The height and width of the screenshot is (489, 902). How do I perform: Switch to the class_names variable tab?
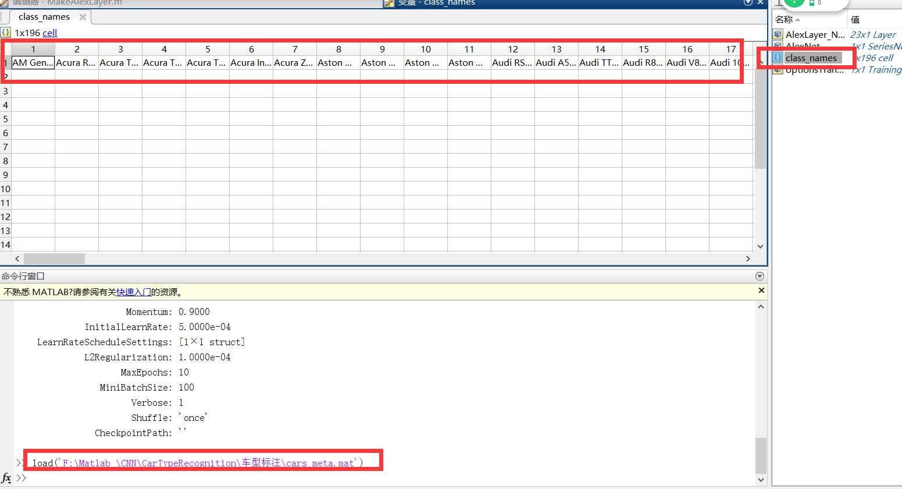click(44, 17)
